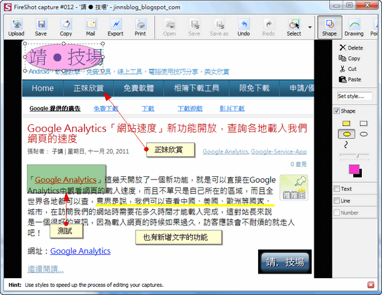Open 免費軟體 navigation tab
The height and width of the screenshot is (295, 382).
click(139, 88)
